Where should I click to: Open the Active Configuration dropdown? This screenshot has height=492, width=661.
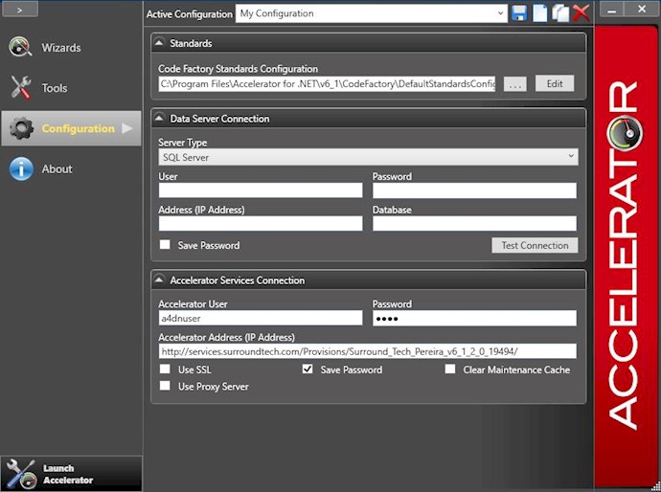coord(372,13)
